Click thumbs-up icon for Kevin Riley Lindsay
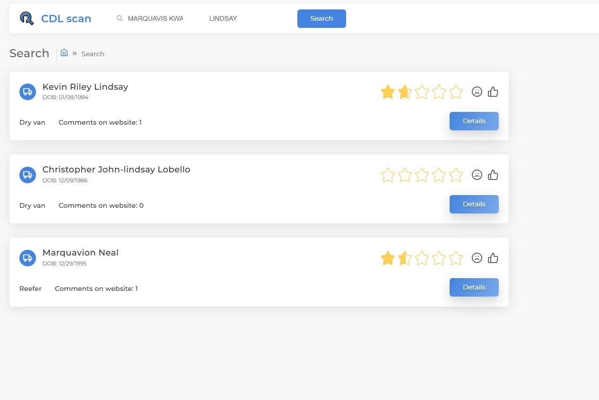 (493, 92)
